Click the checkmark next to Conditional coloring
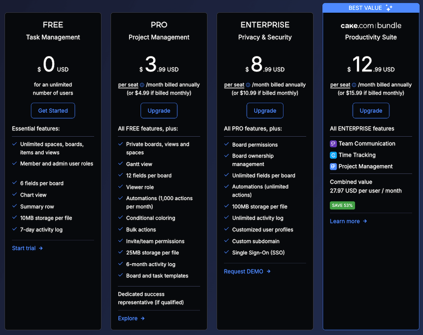The width and height of the screenshot is (423, 335). (x=121, y=218)
